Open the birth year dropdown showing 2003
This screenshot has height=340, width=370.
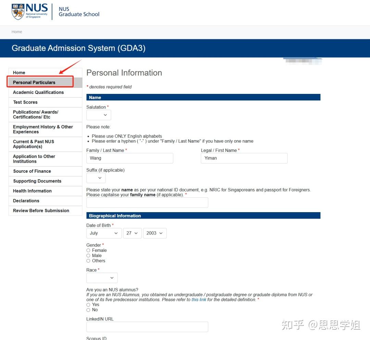click(155, 233)
